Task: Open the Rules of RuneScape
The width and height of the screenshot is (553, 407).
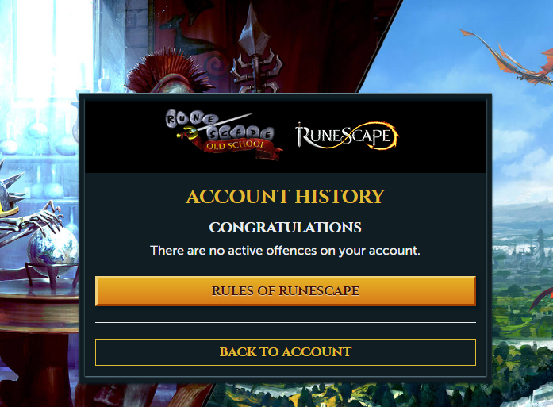Action: pos(286,291)
